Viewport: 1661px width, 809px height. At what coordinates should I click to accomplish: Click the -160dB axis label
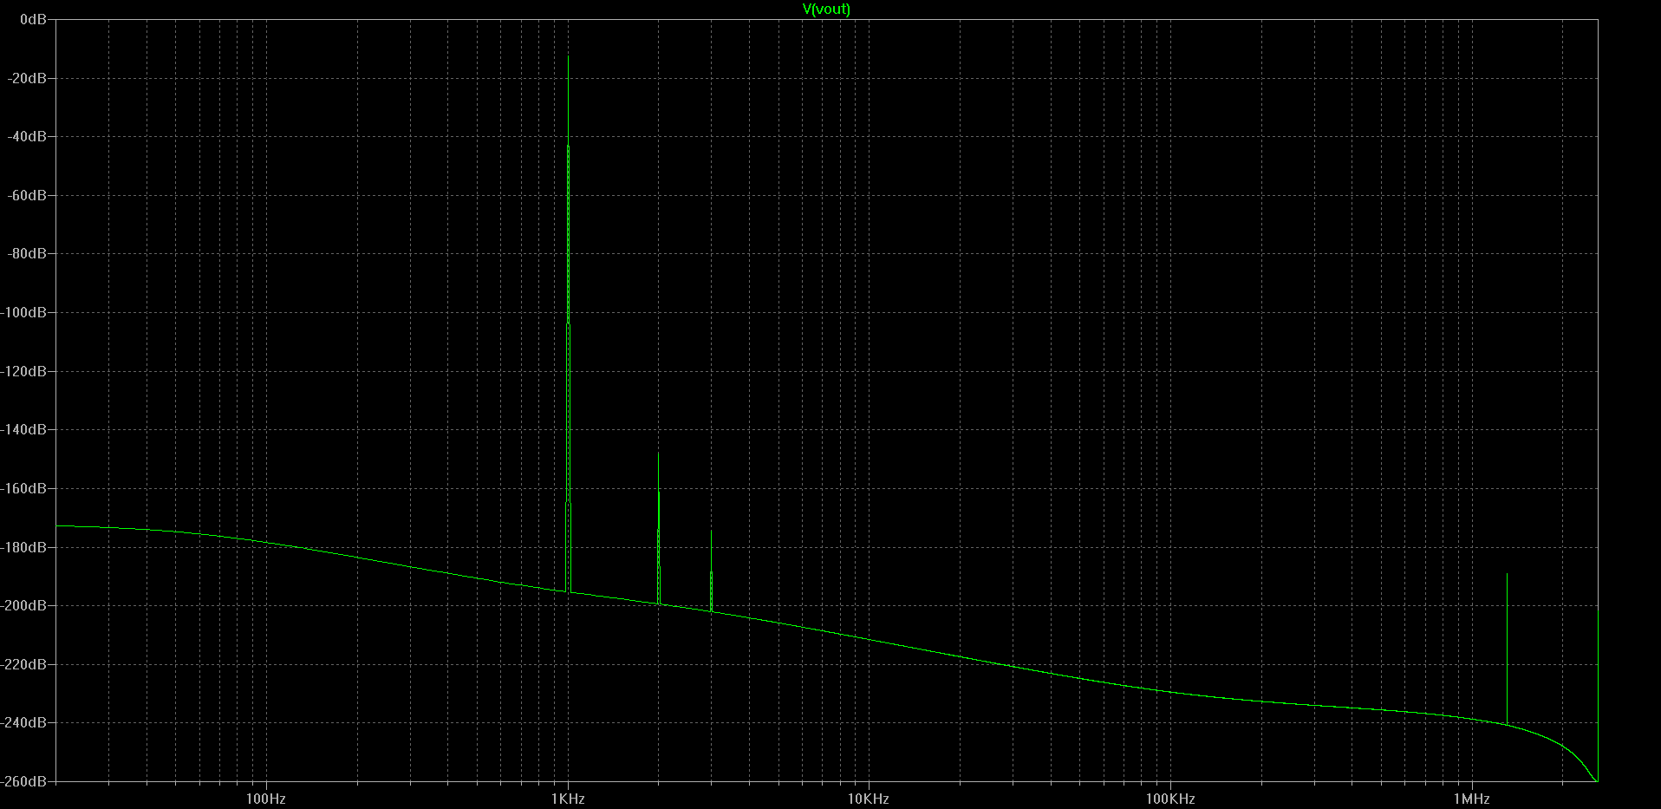coord(23,488)
